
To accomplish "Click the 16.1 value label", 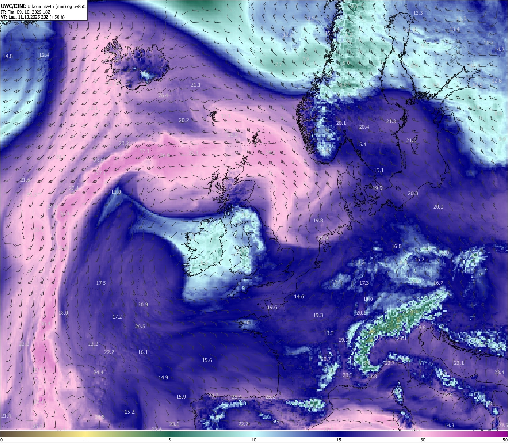I will (143, 352).
